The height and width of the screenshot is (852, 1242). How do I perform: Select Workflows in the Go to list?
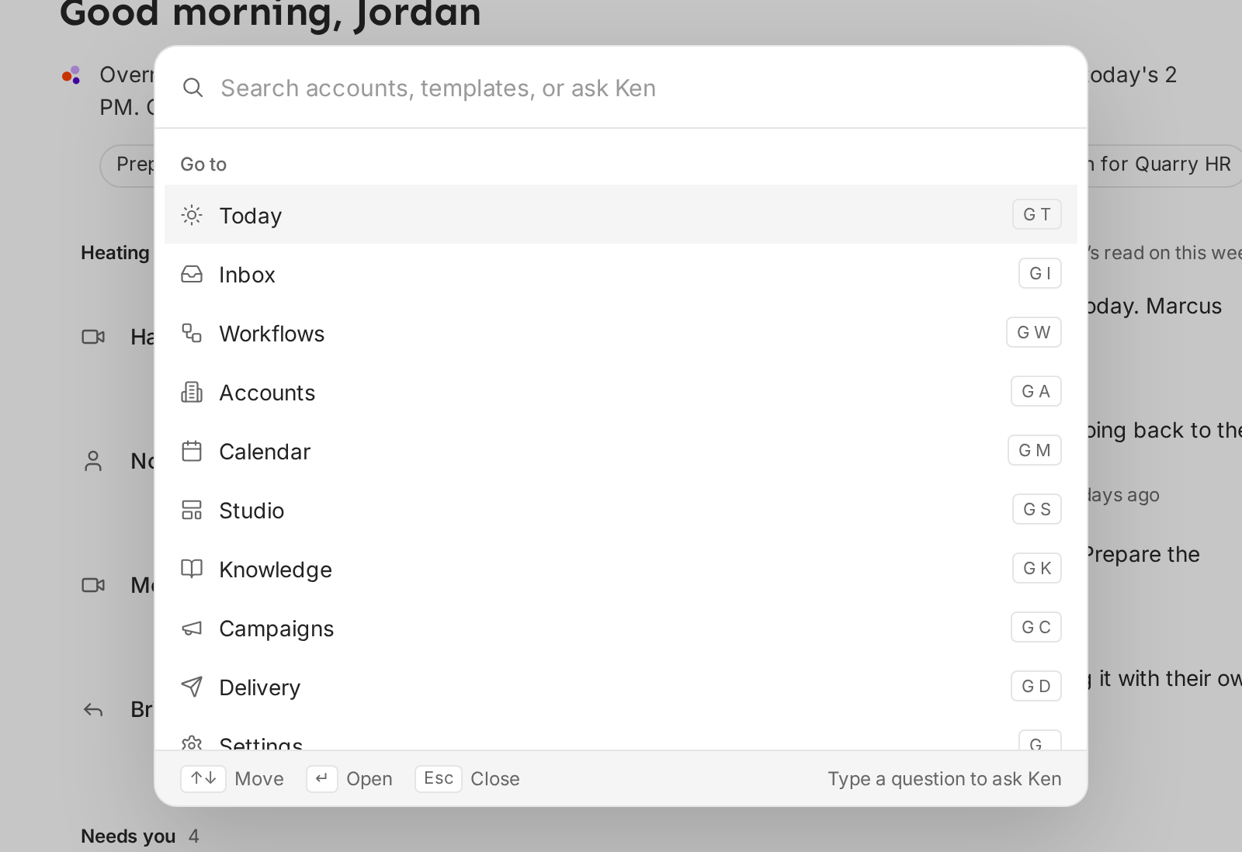(x=621, y=332)
